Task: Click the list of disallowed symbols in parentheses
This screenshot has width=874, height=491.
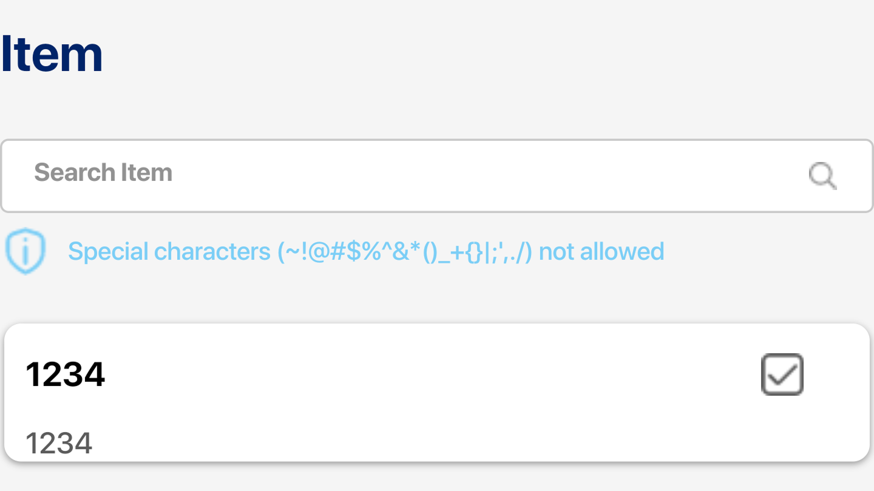Action: pos(405,251)
